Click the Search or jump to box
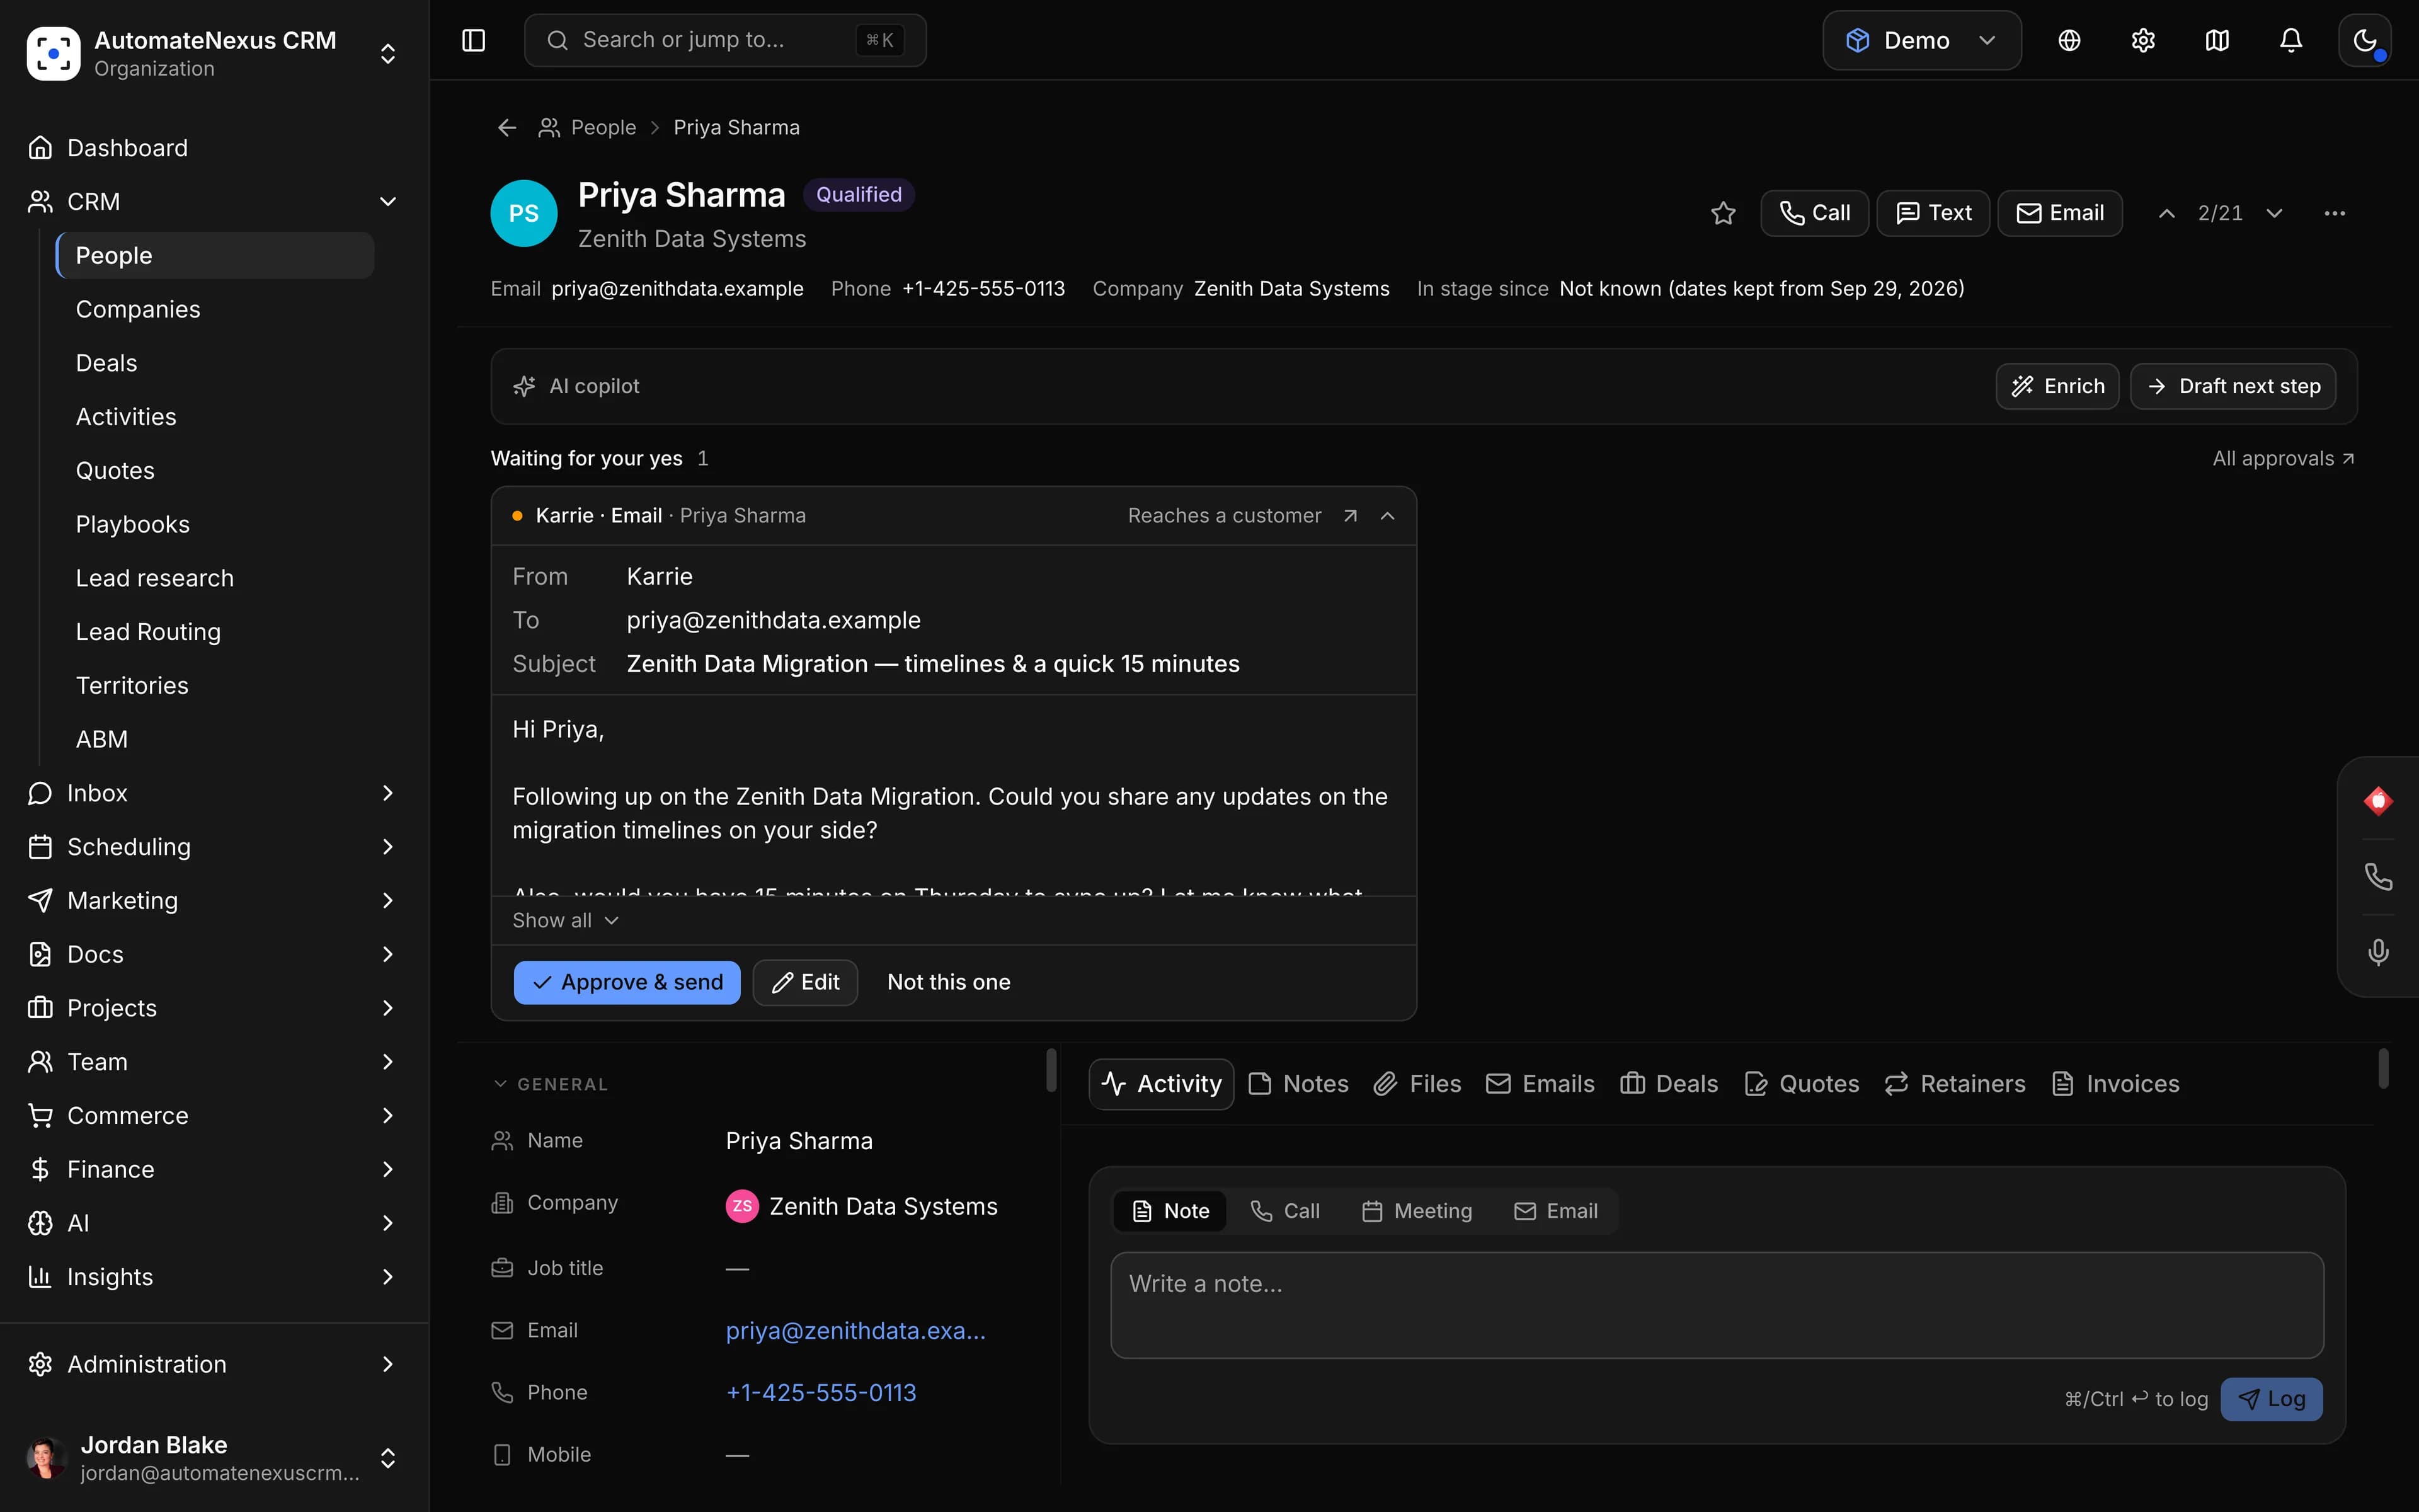The width and height of the screenshot is (2419, 1512). 724,40
